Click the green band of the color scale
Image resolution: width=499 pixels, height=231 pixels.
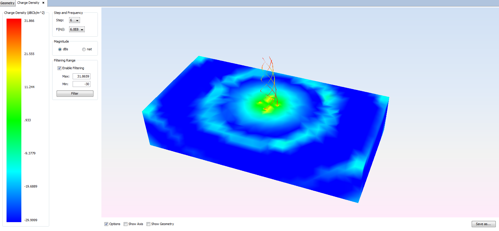click(x=14, y=118)
